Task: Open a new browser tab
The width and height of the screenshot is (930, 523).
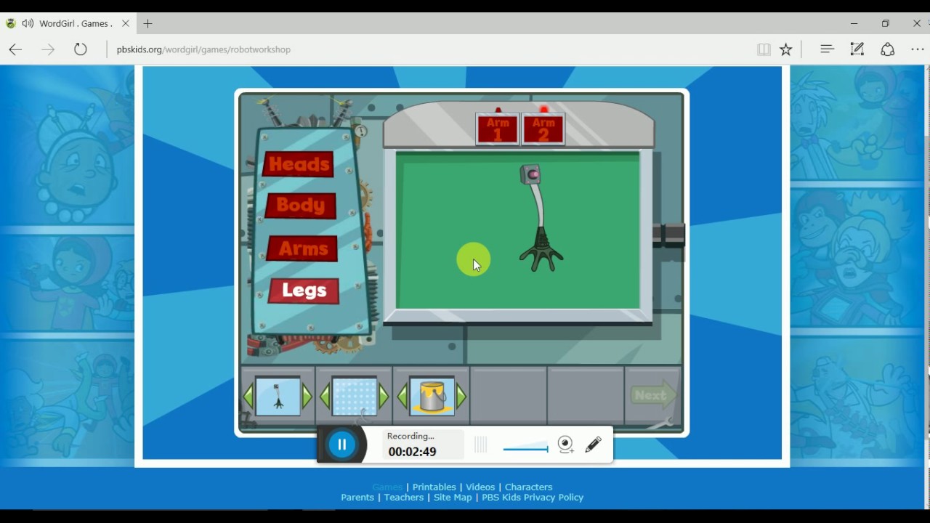Action: point(147,23)
